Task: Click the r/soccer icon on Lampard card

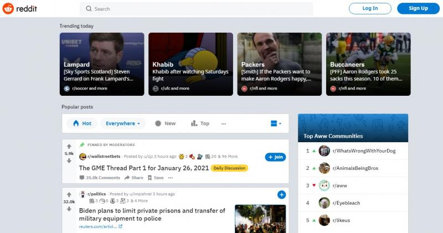Action: click(x=66, y=89)
